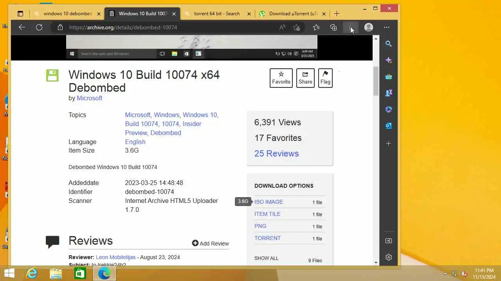Click Add Review button

pos(211,243)
